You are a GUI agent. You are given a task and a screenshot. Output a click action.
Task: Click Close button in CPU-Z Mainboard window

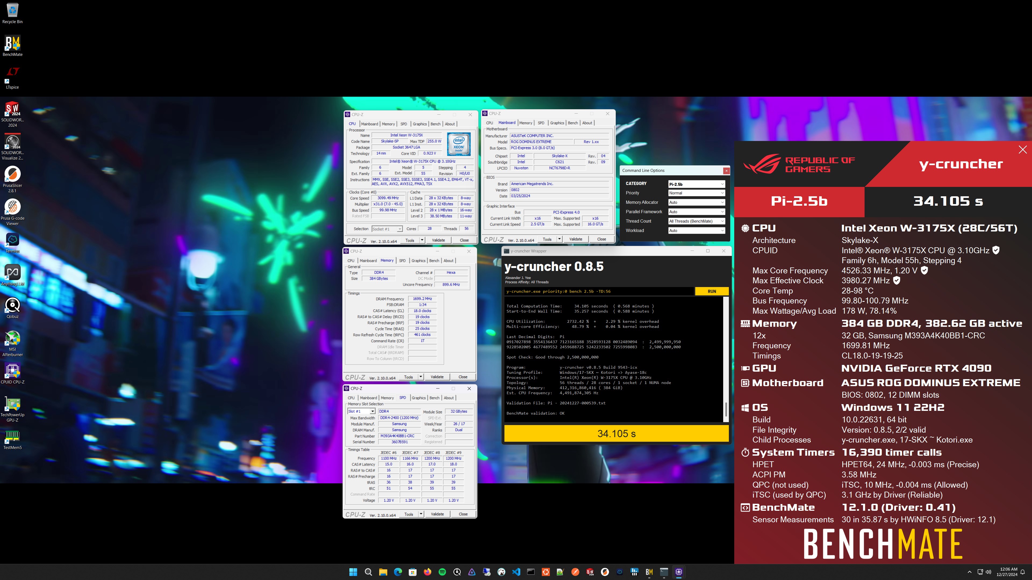tap(602, 239)
